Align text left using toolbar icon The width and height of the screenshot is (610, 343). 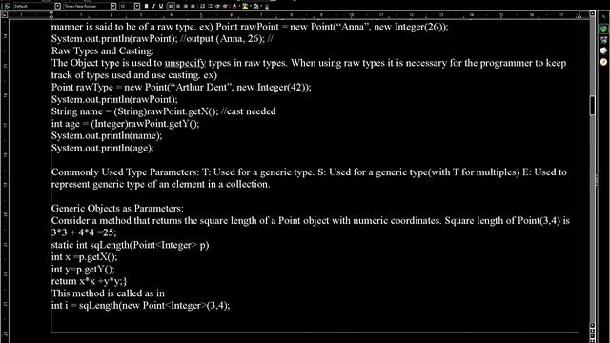pos(171,6)
